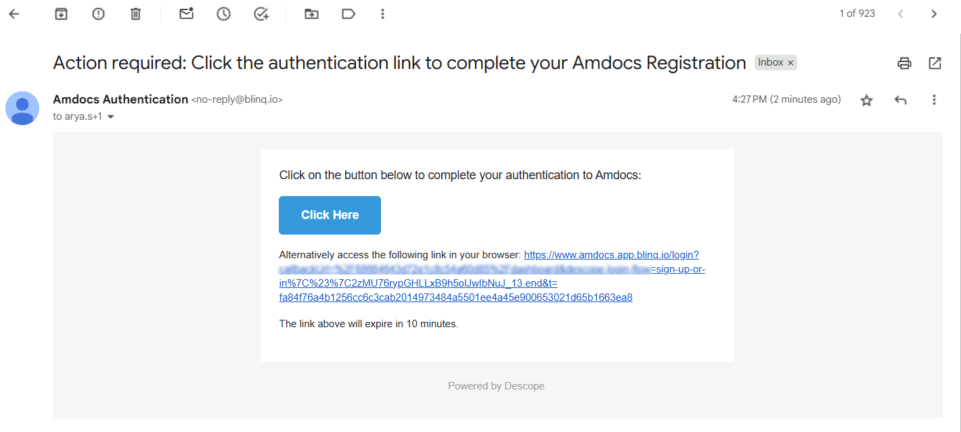Show the next email

pos(934,14)
